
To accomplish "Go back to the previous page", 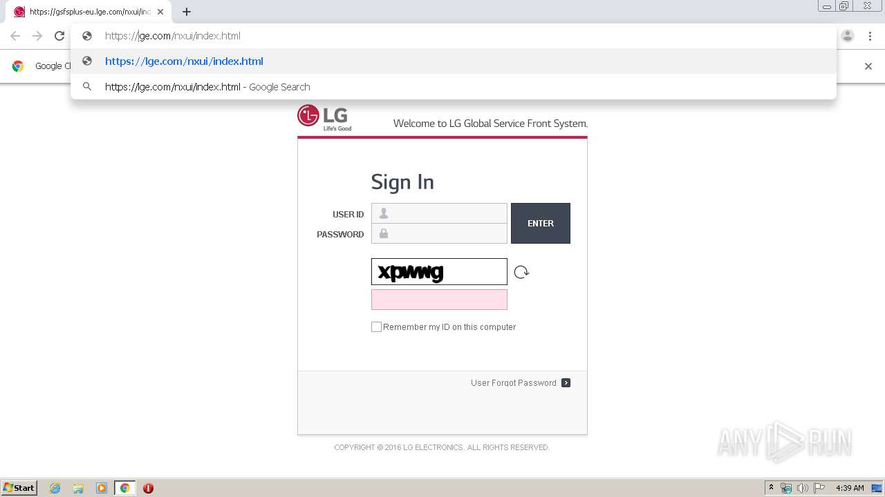I will [15, 36].
